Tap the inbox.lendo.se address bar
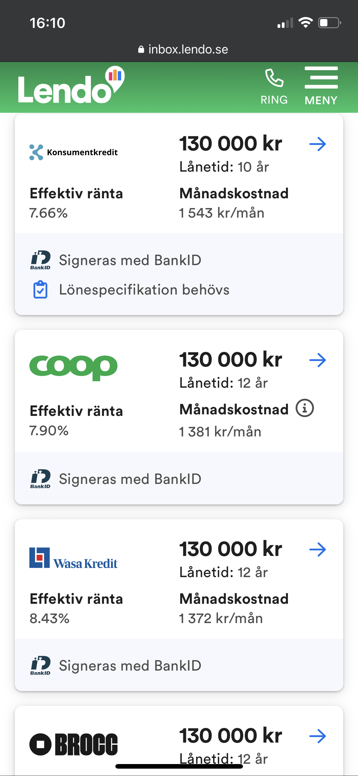Screen dimensions: 358x776 183,49
